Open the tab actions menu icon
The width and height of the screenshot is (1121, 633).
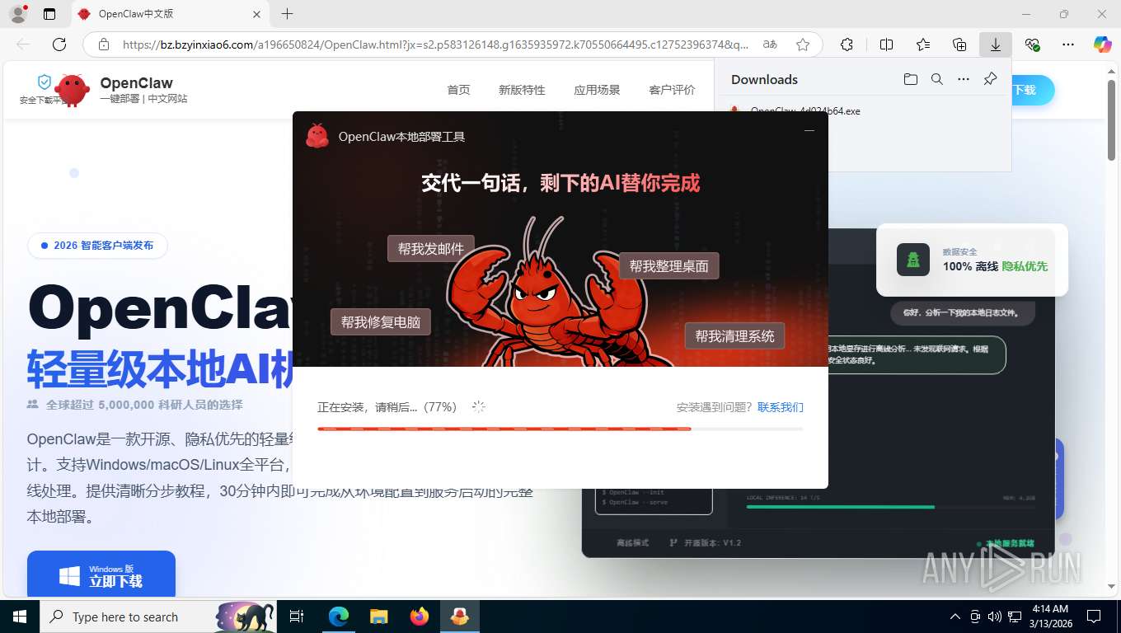[x=49, y=14]
